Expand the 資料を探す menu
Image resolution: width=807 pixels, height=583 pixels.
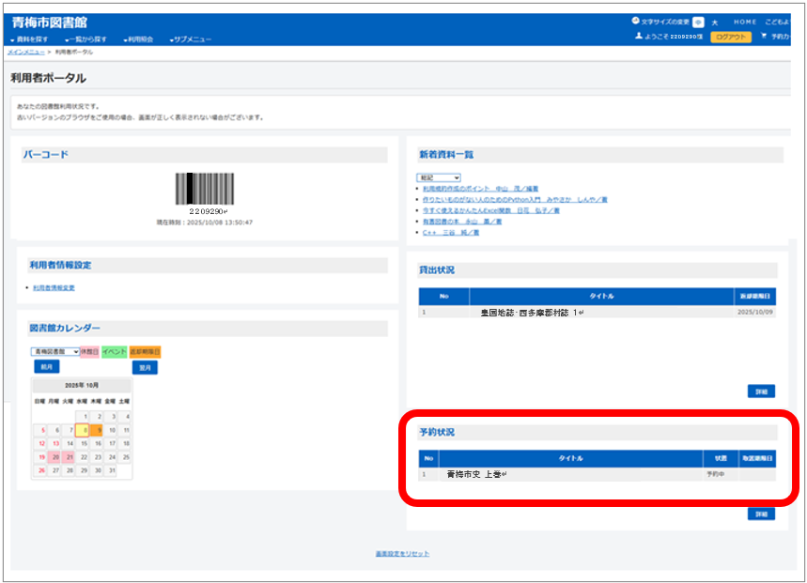[x=30, y=39]
